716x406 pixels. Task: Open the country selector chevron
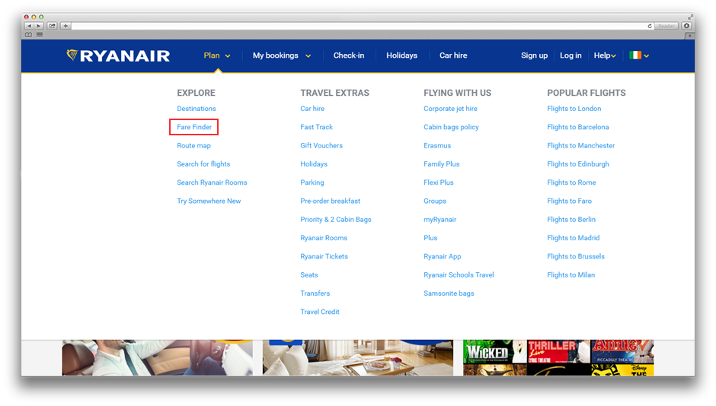(x=646, y=56)
